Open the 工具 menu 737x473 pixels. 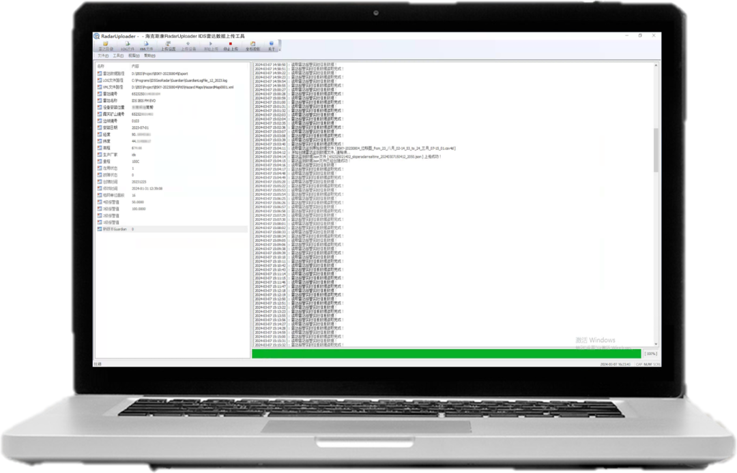(x=117, y=55)
